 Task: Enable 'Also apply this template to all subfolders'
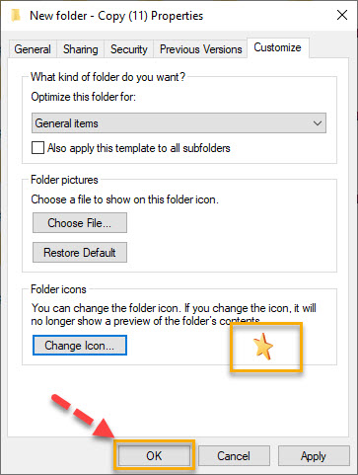[37, 148]
